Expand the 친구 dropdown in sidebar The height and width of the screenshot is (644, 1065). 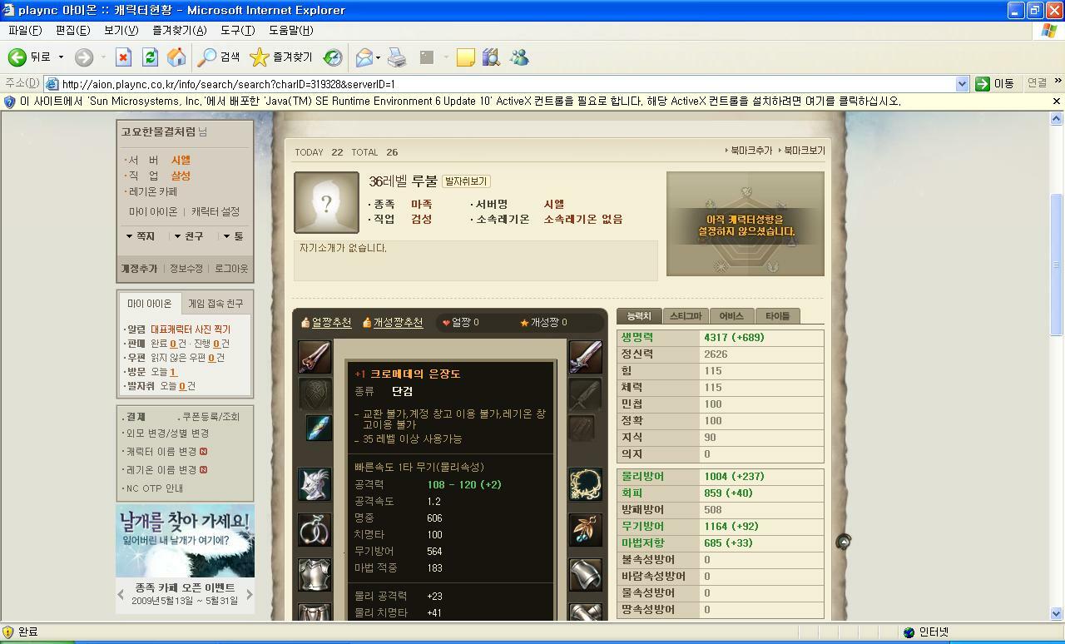(x=189, y=236)
